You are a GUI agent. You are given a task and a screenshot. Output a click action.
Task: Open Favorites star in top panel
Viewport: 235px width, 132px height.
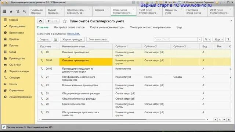coord(11,11)
